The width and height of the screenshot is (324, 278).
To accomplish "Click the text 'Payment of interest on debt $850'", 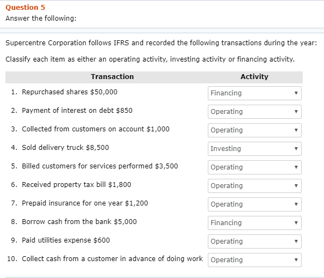I will tap(77, 111).
